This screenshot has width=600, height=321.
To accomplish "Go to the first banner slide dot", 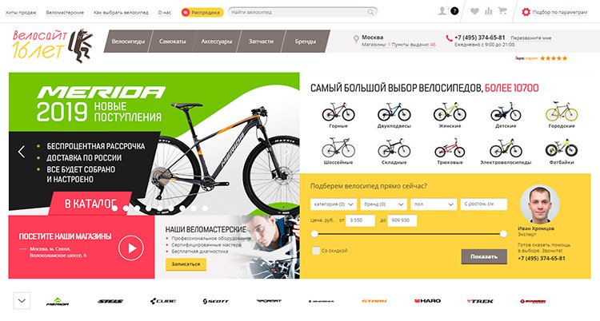I will (x=114, y=208).
